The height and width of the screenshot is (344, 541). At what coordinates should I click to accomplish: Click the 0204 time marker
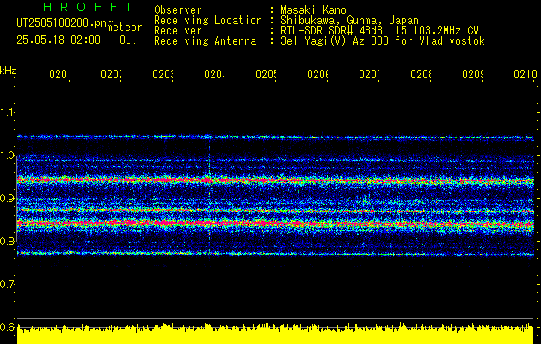pos(214,74)
